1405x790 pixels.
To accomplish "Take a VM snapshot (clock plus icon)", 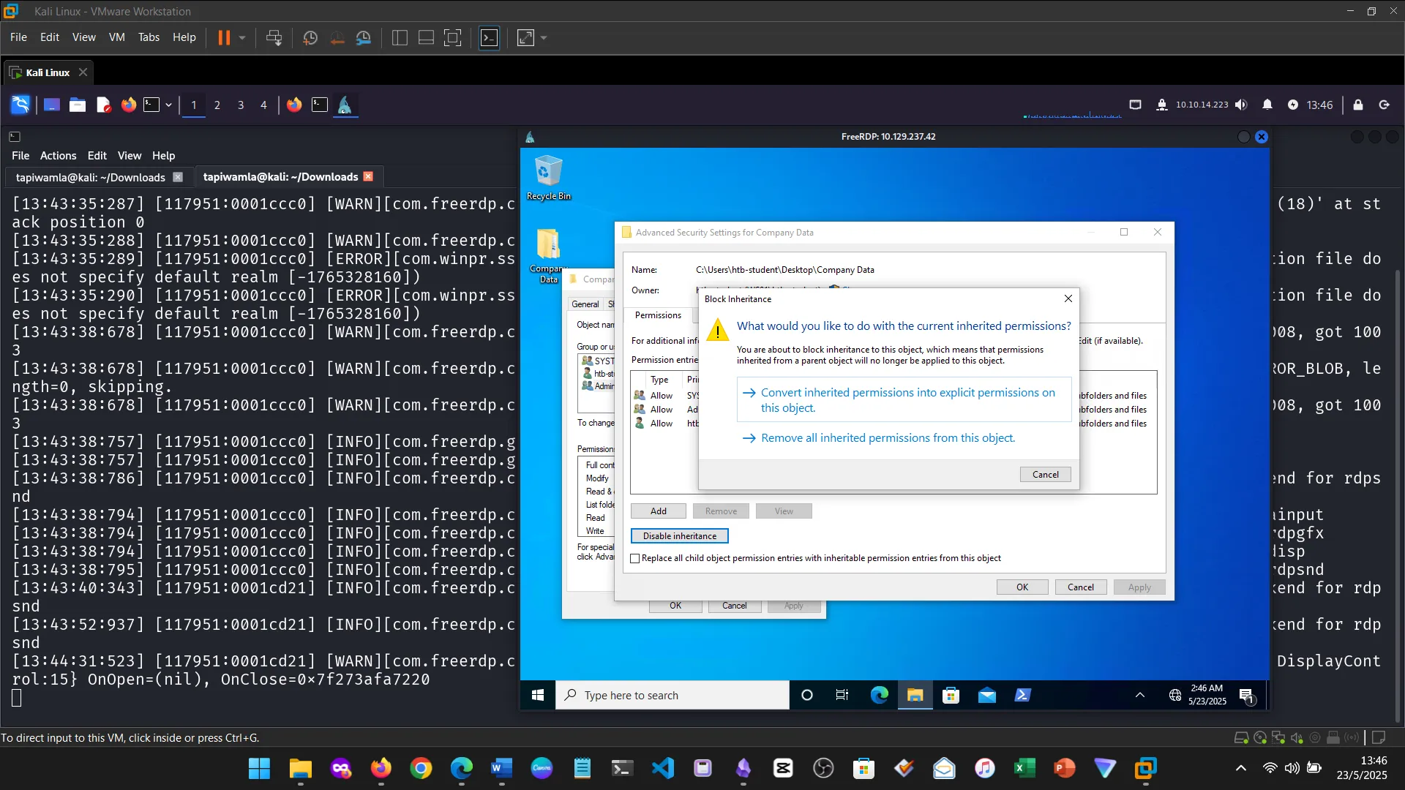I will [x=310, y=38].
